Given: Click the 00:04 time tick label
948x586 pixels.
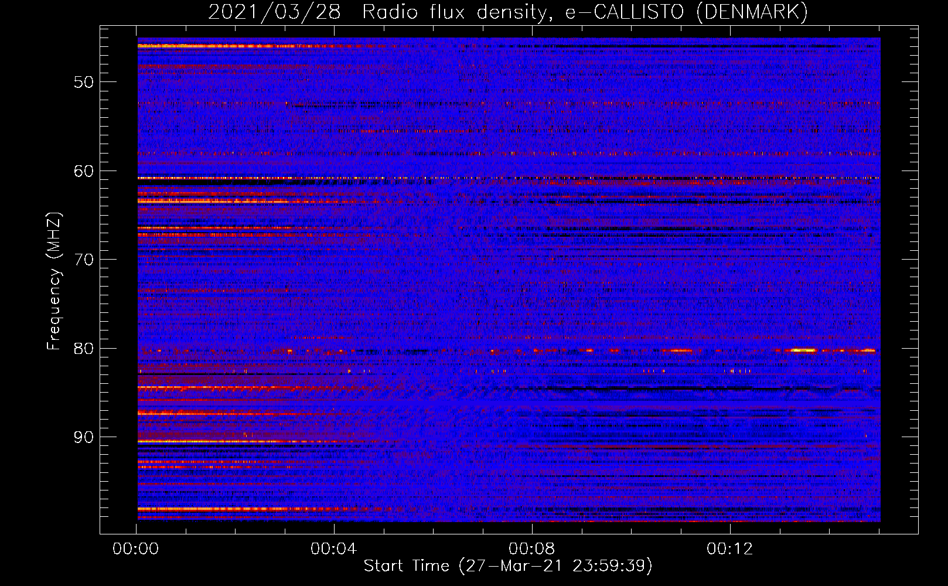Looking at the screenshot, I should [x=334, y=549].
